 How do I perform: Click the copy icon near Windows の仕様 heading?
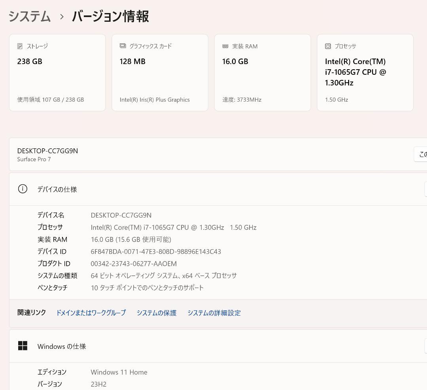(x=426, y=346)
